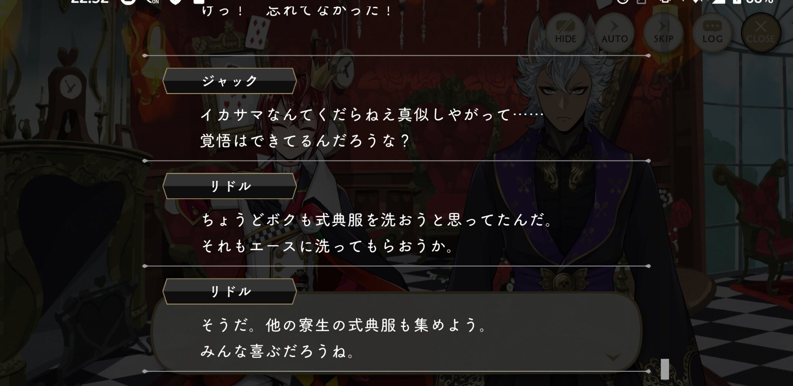The height and width of the screenshot is (386, 793).
Task: Tap the battery indicator in status bar
Action: 737,2
